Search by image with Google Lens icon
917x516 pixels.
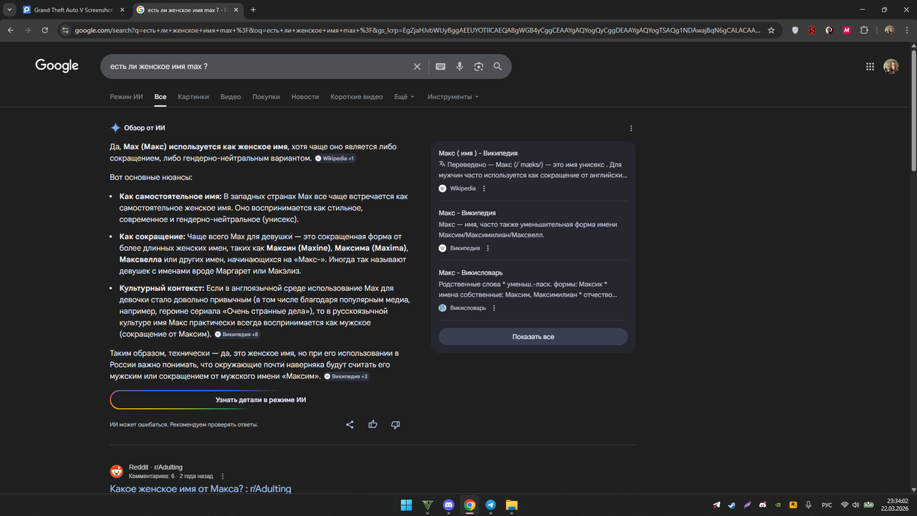pyautogui.click(x=479, y=67)
